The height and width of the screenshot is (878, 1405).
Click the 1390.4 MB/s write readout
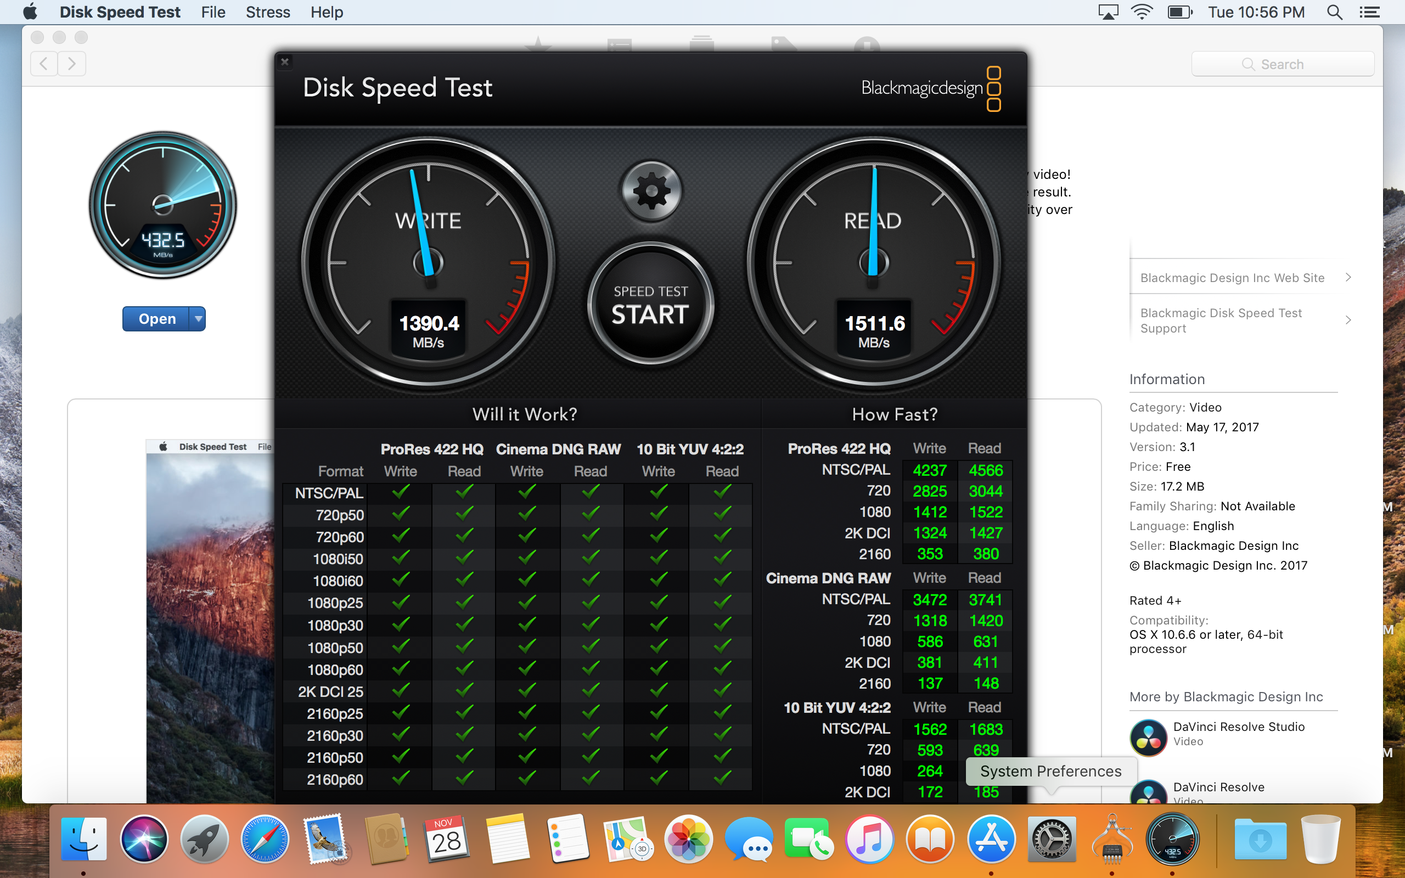429,330
